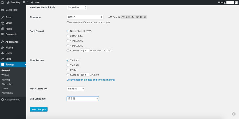Select the 7:42 am time format
Image resolution: width=239 pixels, height=119 pixels.
(x=68, y=60)
